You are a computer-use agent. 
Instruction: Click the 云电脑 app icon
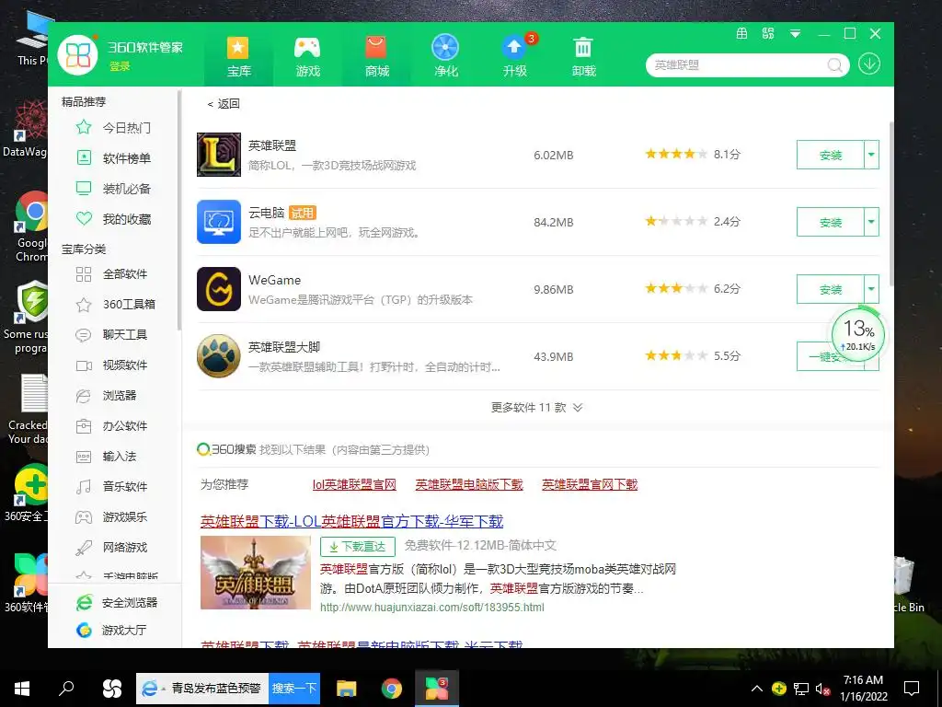click(x=219, y=222)
